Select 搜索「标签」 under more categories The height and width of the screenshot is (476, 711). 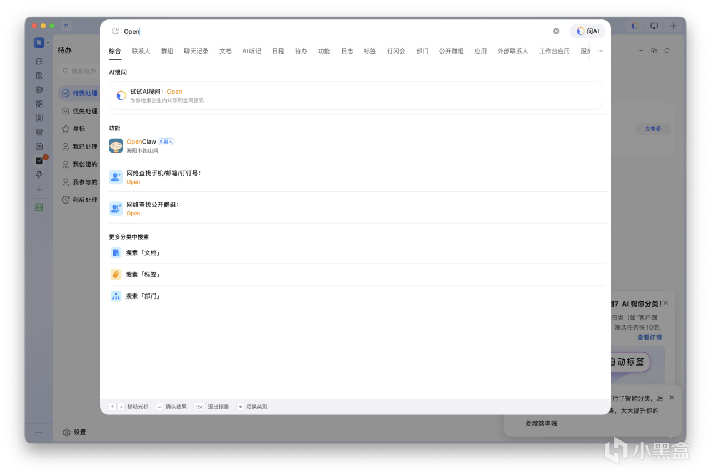click(x=355, y=274)
